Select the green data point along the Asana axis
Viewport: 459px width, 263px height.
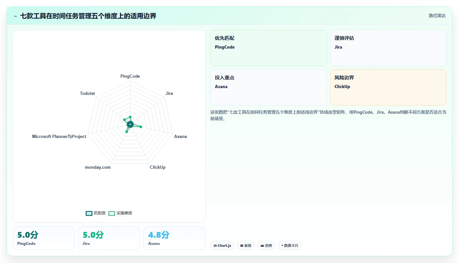click(141, 127)
